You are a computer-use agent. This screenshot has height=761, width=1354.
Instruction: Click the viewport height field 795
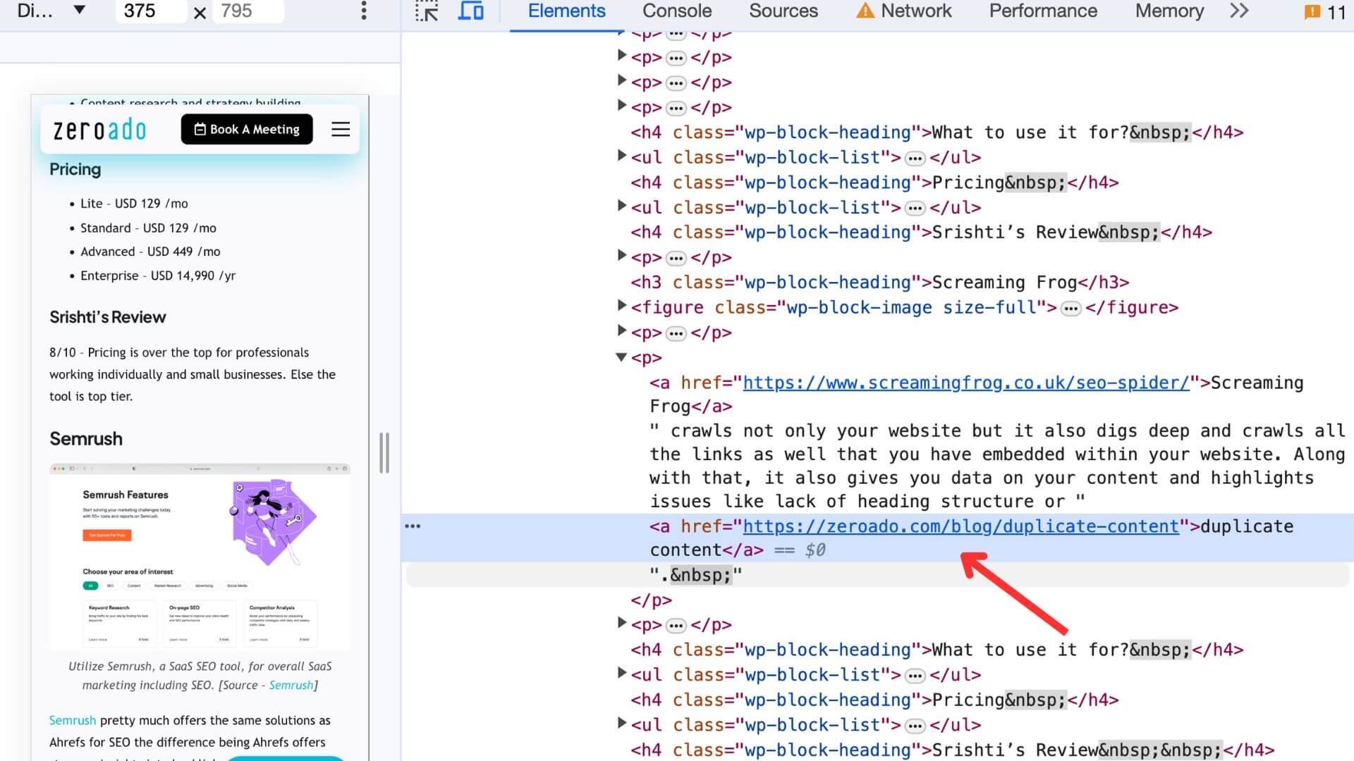coord(248,11)
